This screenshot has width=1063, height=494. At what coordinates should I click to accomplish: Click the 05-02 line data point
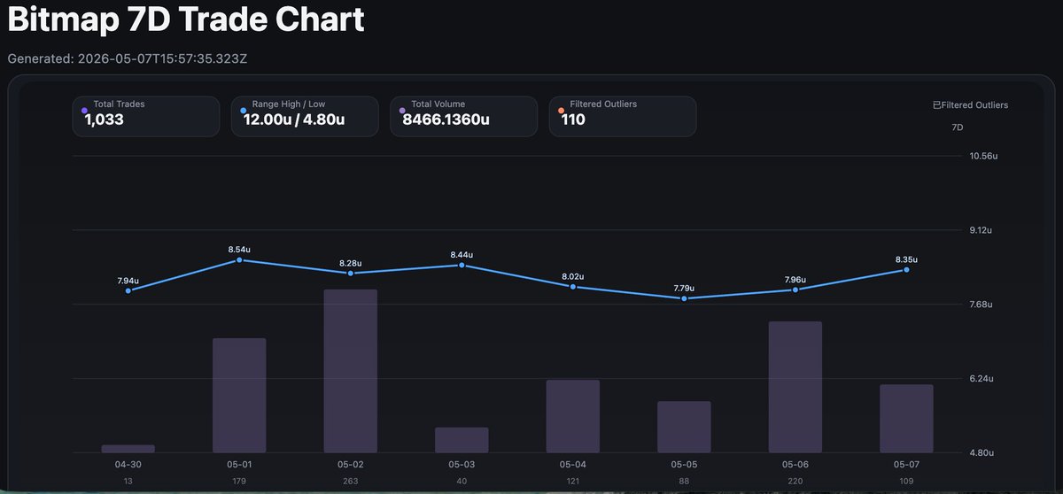(x=351, y=274)
